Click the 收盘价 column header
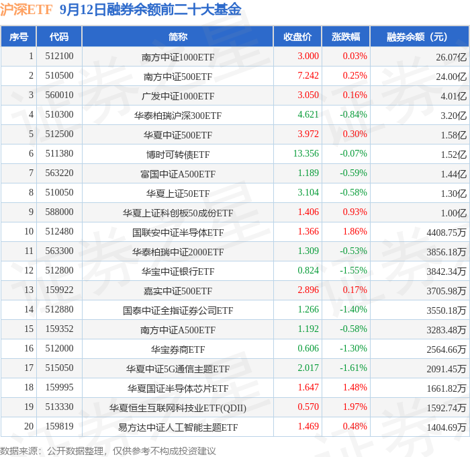Screen dimensions: 470x457 coord(297,36)
